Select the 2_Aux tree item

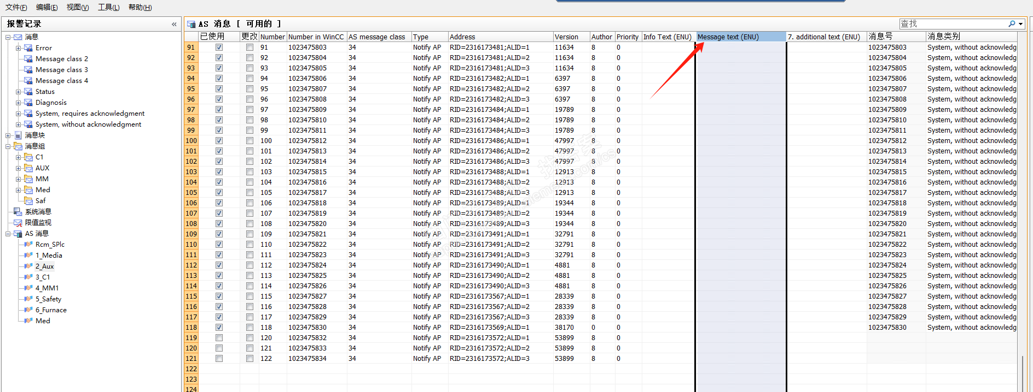45,266
